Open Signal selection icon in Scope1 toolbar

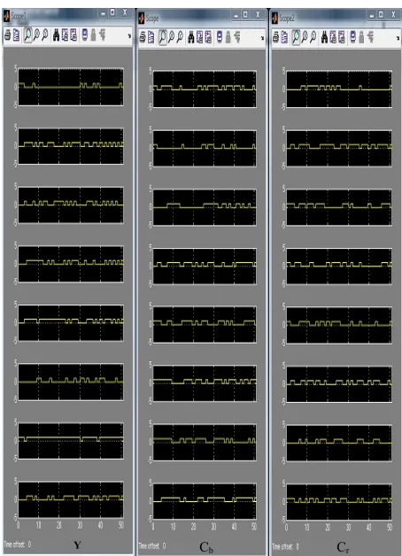(x=103, y=35)
